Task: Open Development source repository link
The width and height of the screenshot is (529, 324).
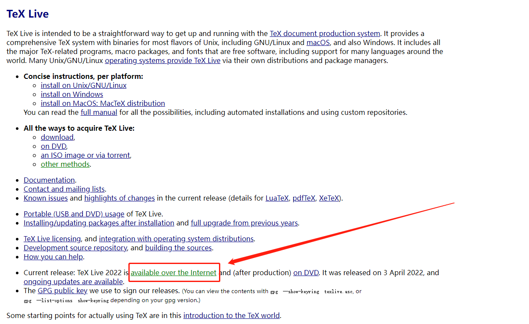Action: point(75,248)
